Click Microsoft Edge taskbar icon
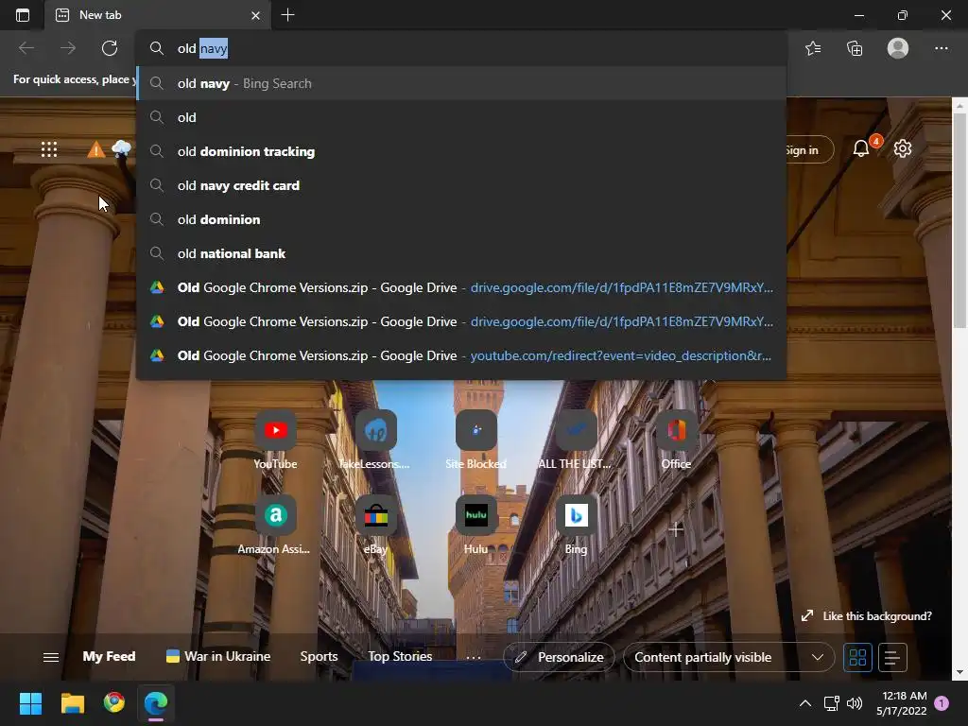968x726 pixels. pos(156,703)
